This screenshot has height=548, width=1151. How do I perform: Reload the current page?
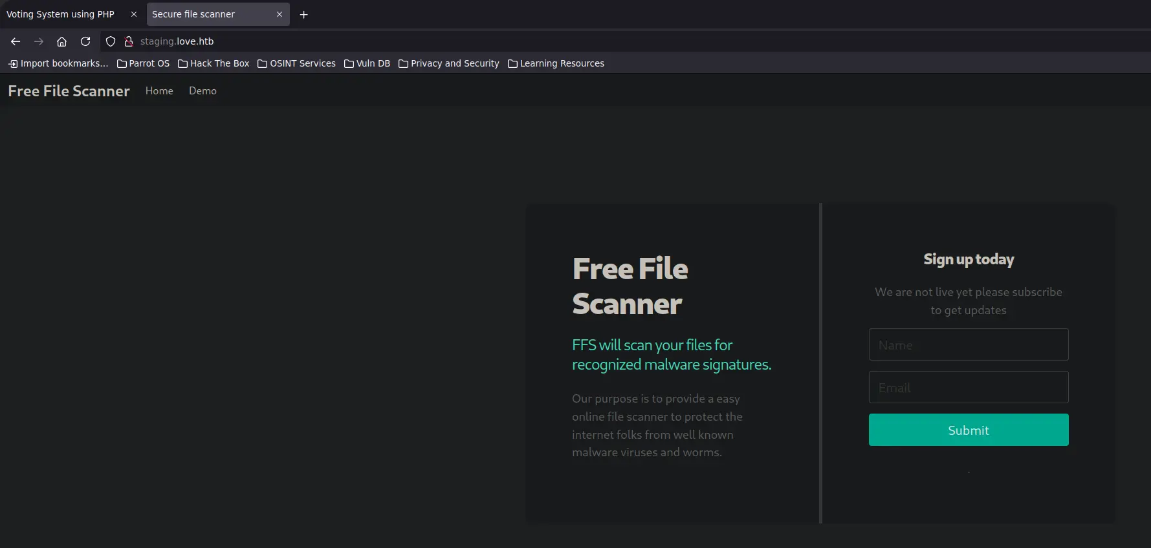85,41
